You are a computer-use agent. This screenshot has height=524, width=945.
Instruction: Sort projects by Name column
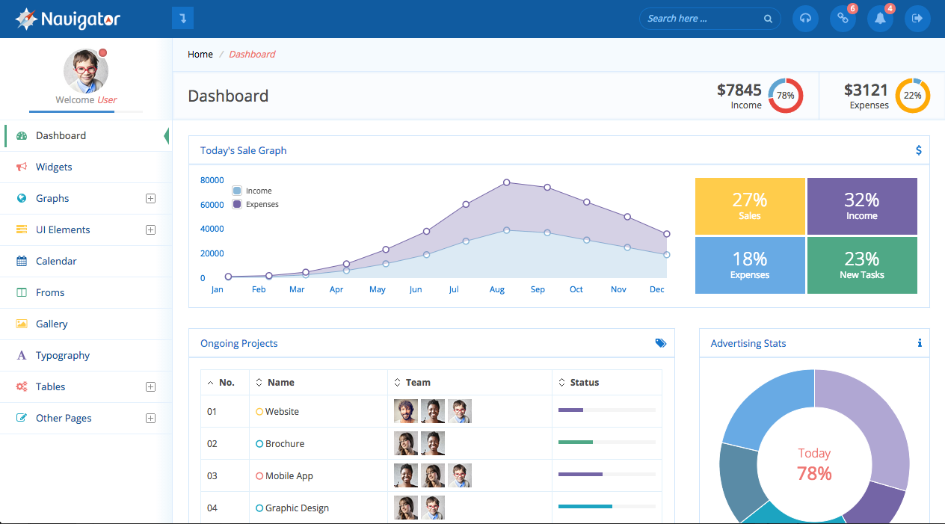(x=280, y=382)
